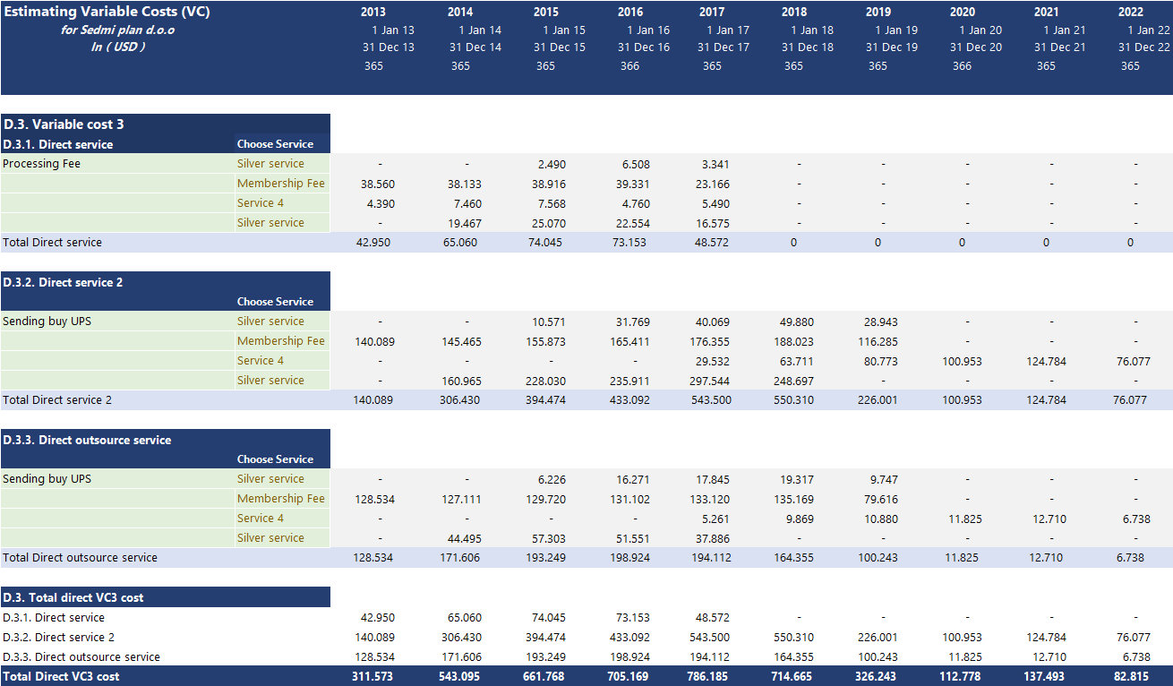The image size is (1173, 686).
Task: Click the 2019 year column header
Action: coord(878,13)
